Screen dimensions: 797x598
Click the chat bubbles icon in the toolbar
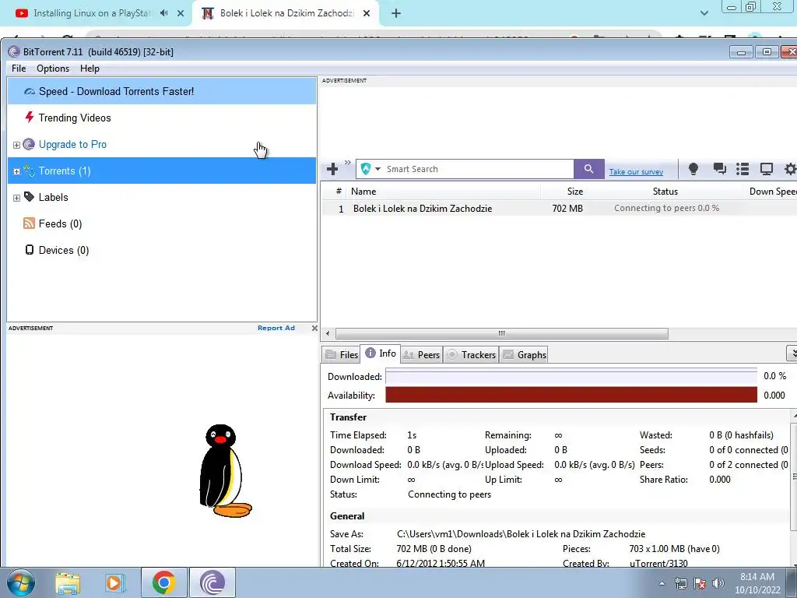tap(719, 169)
